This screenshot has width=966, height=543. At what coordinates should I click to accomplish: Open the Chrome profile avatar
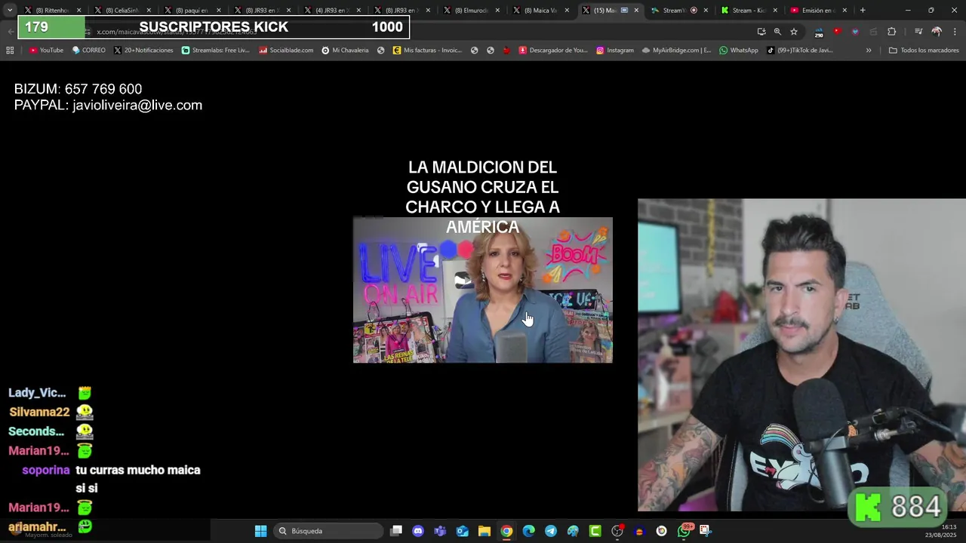(937, 32)
